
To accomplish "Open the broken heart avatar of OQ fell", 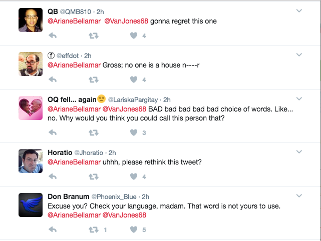I will (31, 108).
